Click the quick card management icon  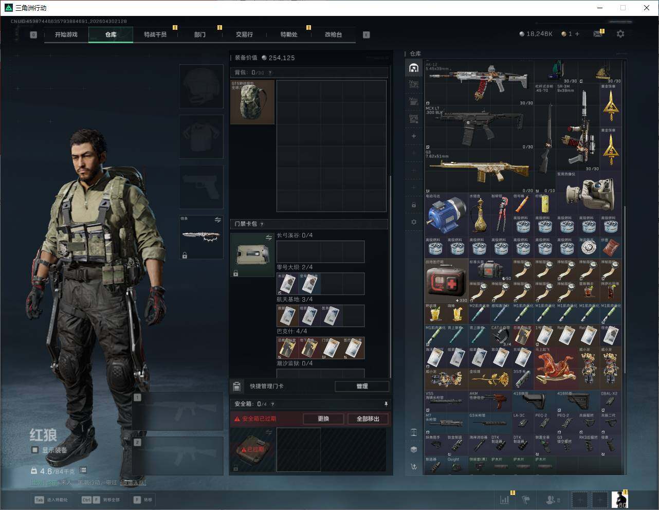click(237, 386)
